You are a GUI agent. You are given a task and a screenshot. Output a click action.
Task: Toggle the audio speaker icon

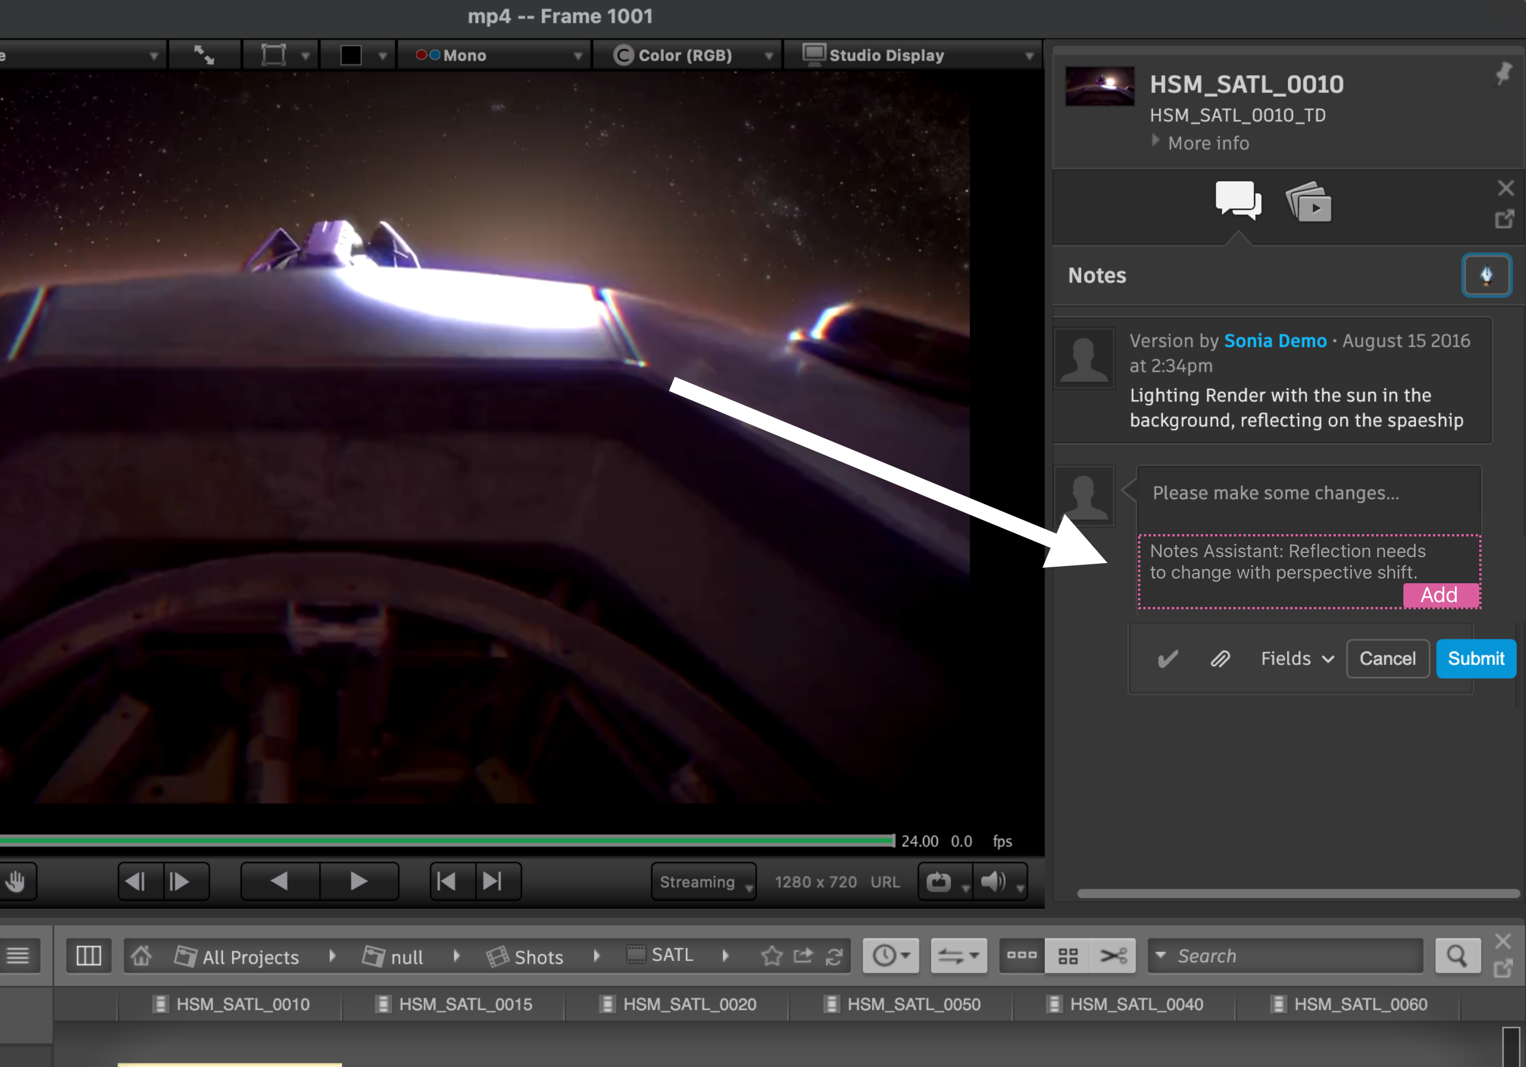click(993, 882)
